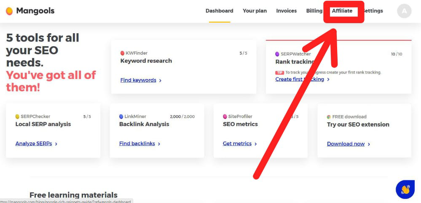Click chevron next to Find backlinks
This screenshot has width=421, height=203.
click(x=159, y=144)
